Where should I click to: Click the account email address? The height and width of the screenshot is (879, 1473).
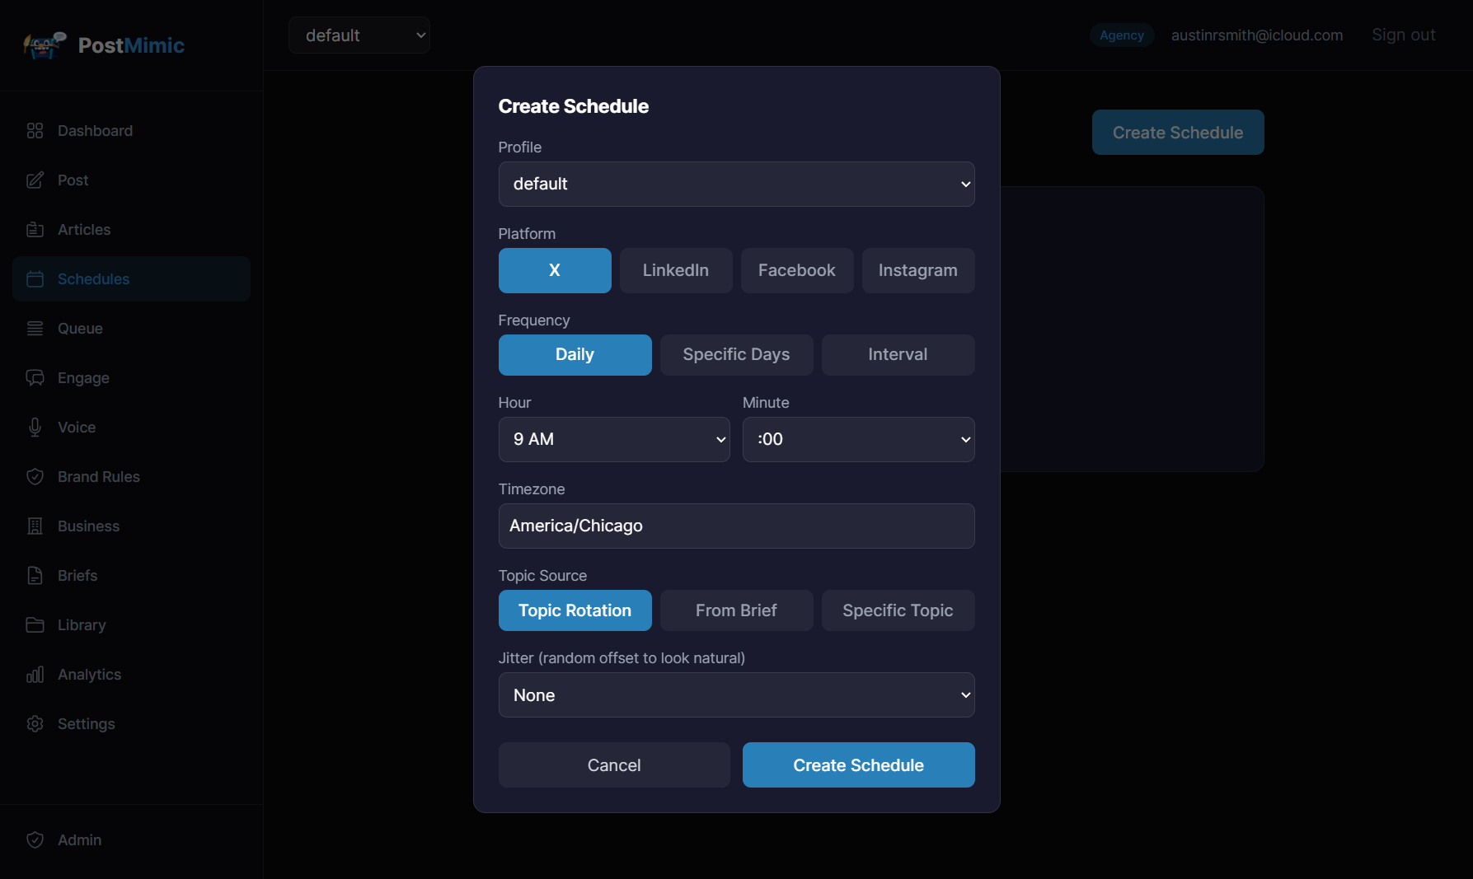(1257, 35)
